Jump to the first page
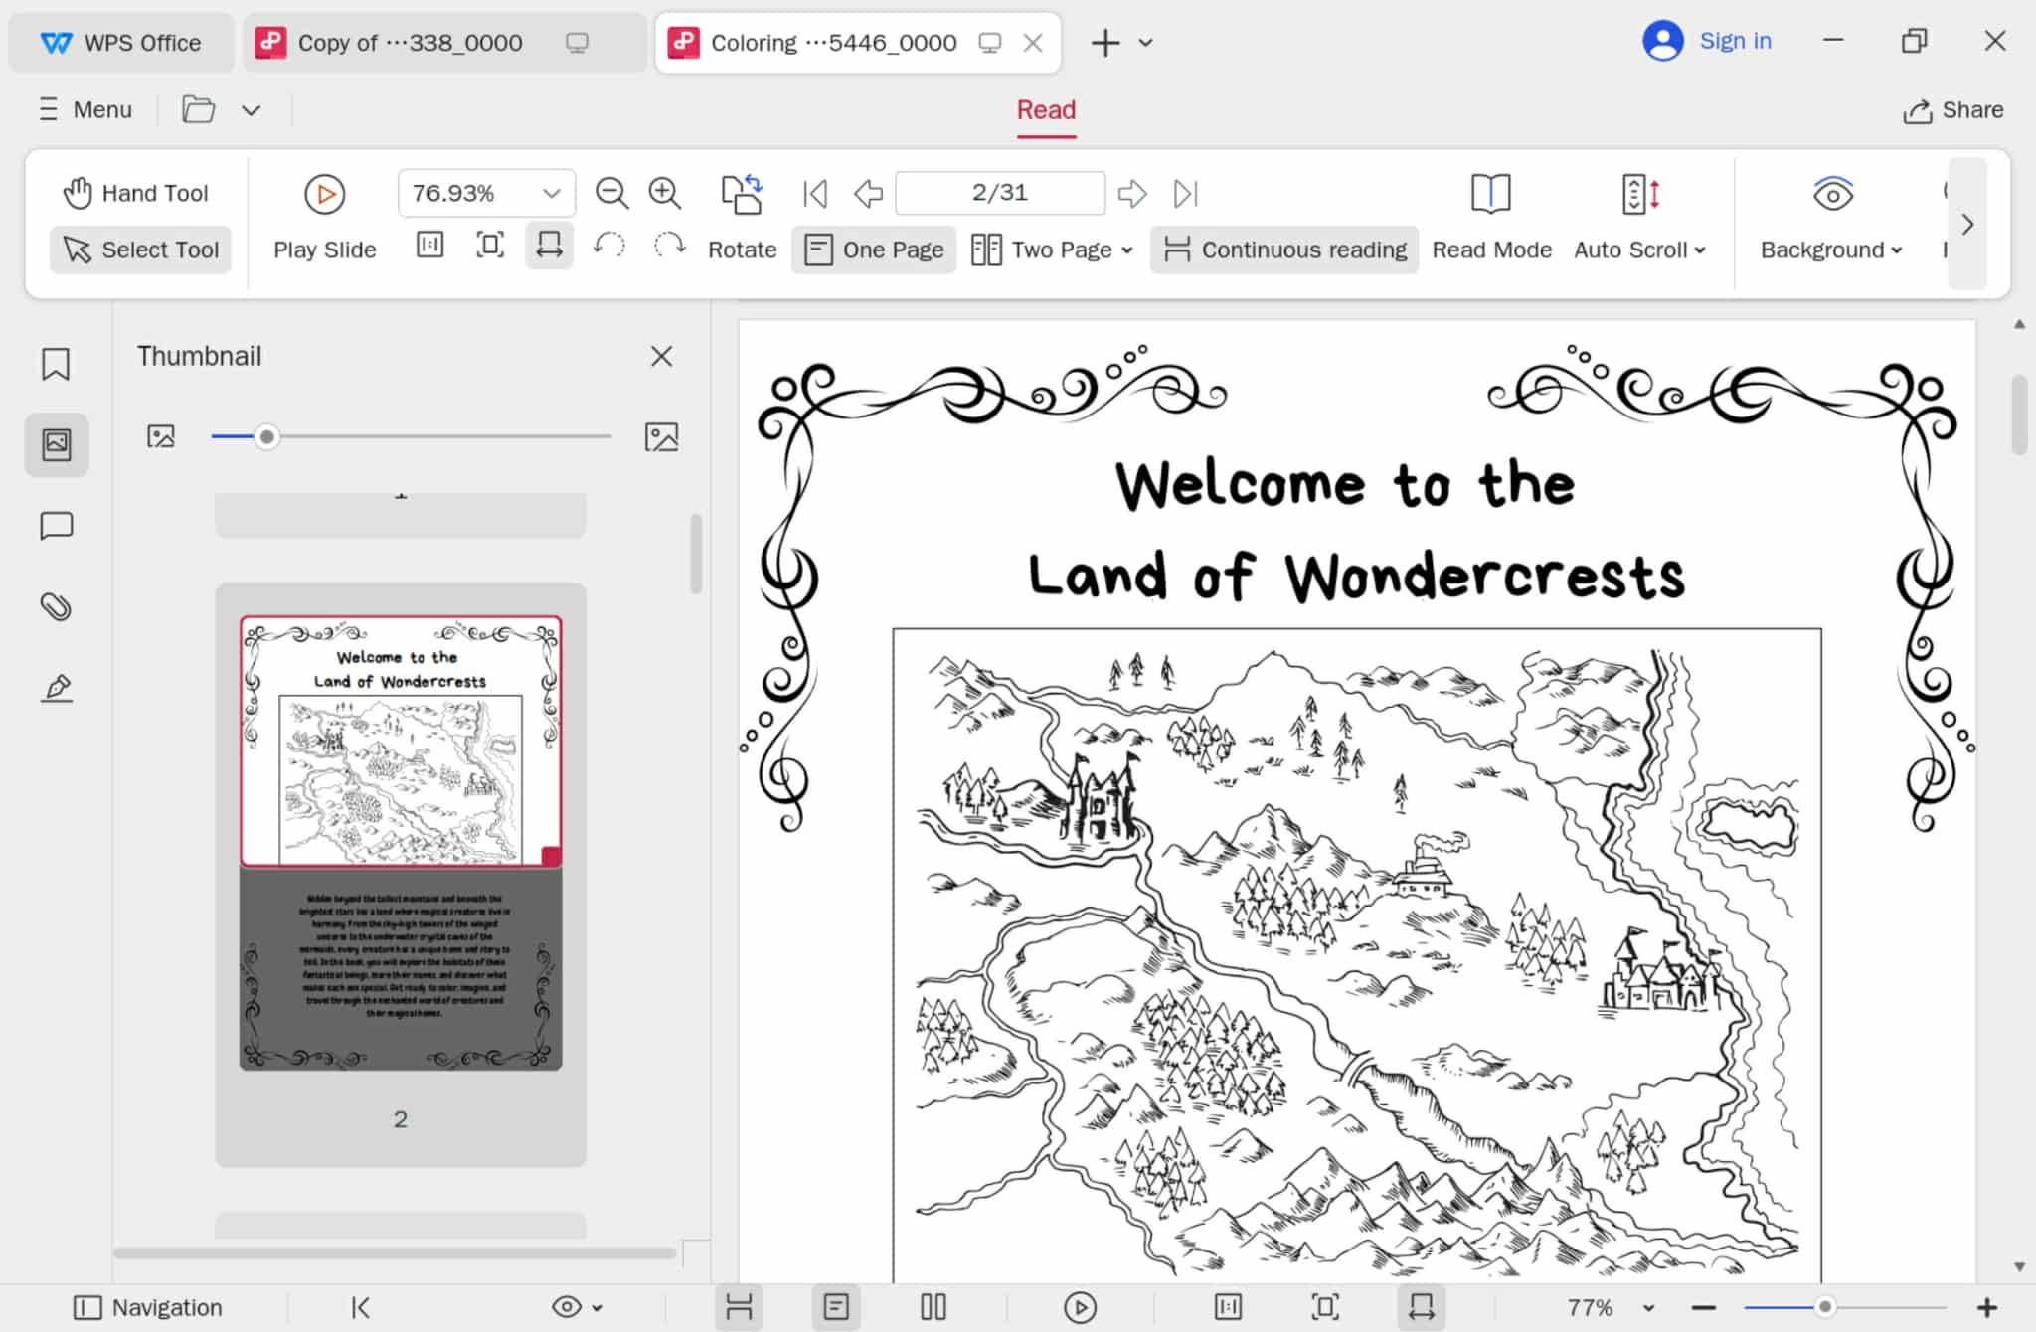The width and height of the screenshot is (2036, 1332). pyautogui.click(x=815, y=193)
